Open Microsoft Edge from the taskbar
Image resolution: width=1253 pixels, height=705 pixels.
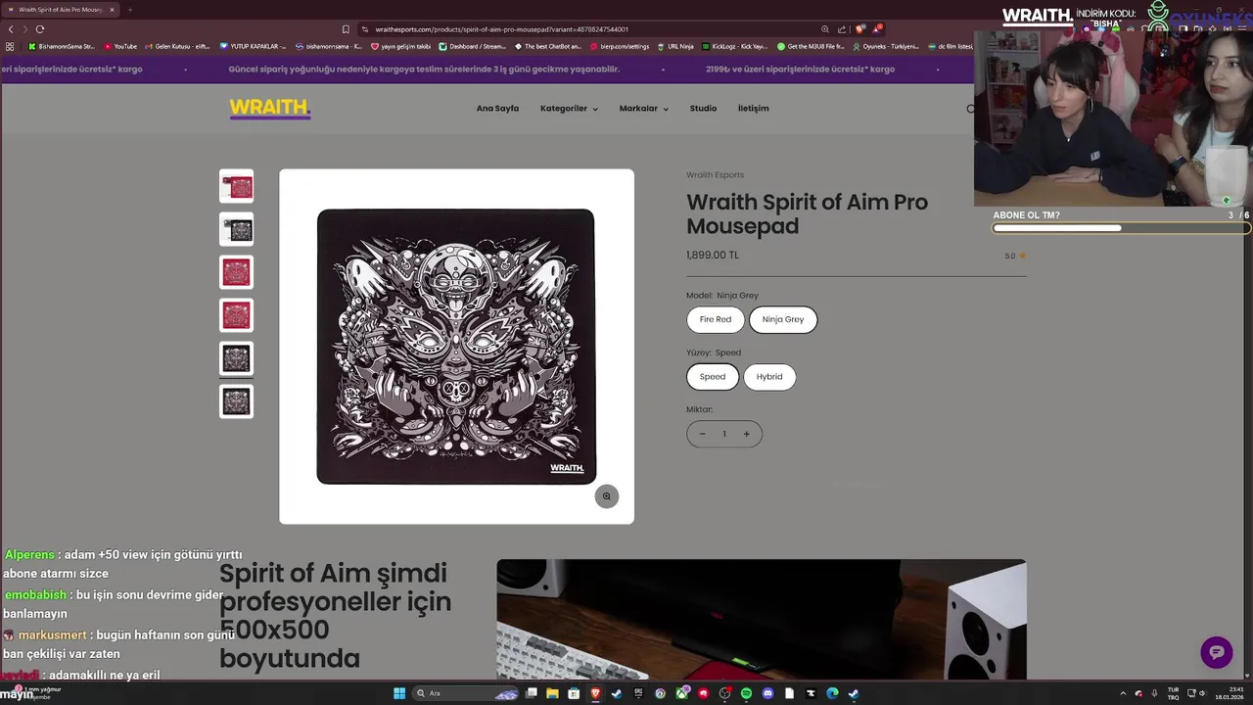click(832, 693)
